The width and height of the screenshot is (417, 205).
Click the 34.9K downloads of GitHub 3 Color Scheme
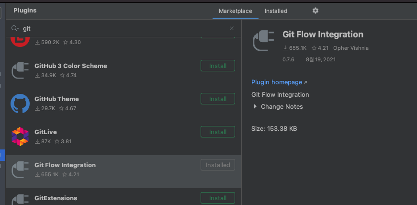pos(45,75)
